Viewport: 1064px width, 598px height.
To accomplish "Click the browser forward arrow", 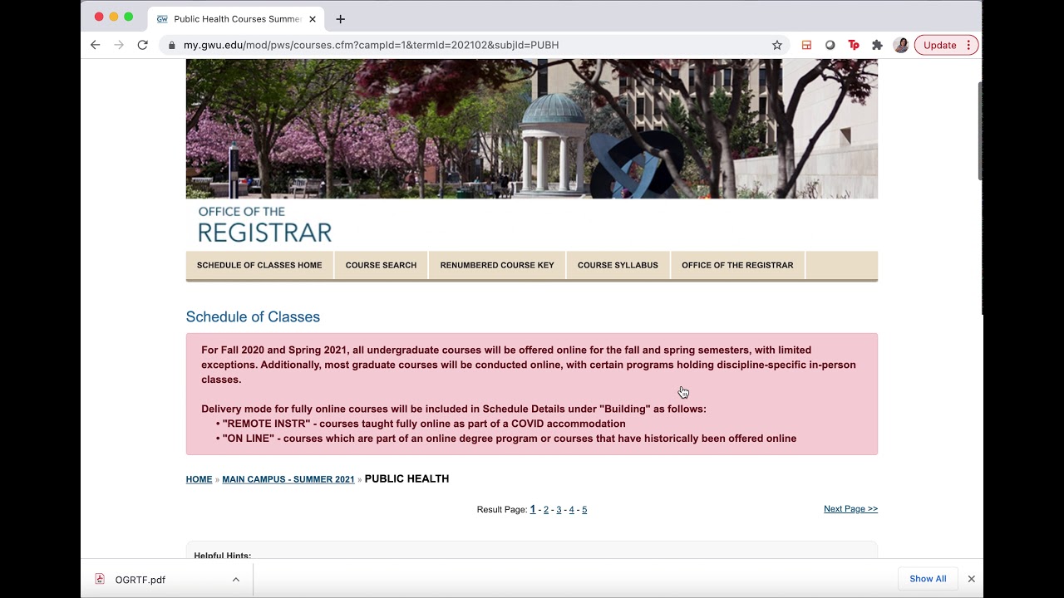I will pyautogui.click(x=119, y=45).
